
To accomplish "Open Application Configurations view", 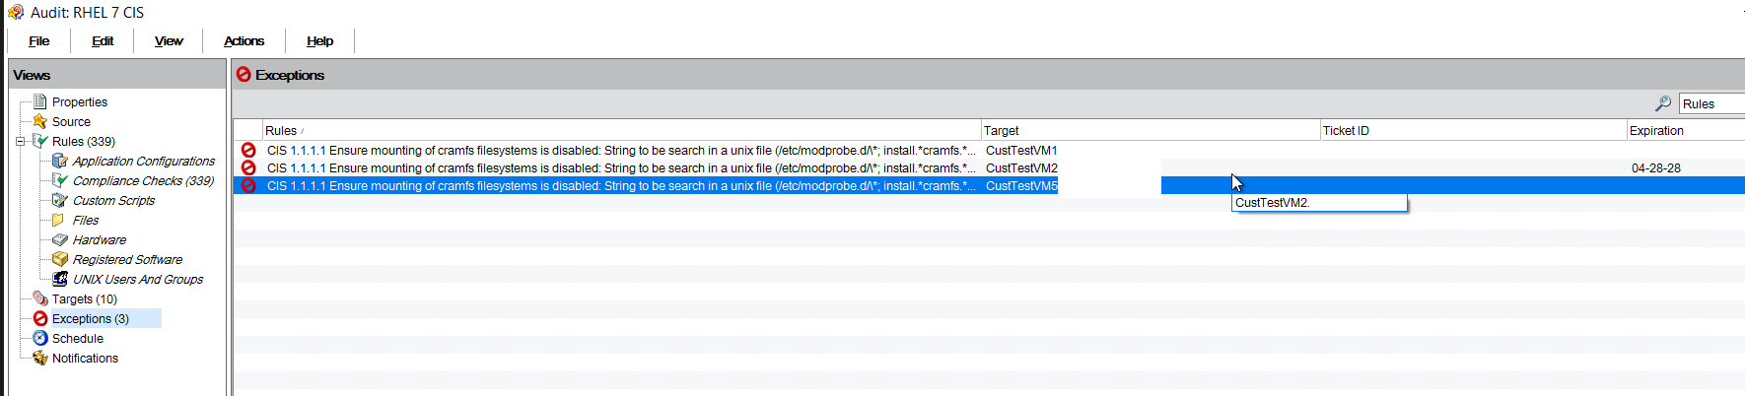I will [144, 161].
